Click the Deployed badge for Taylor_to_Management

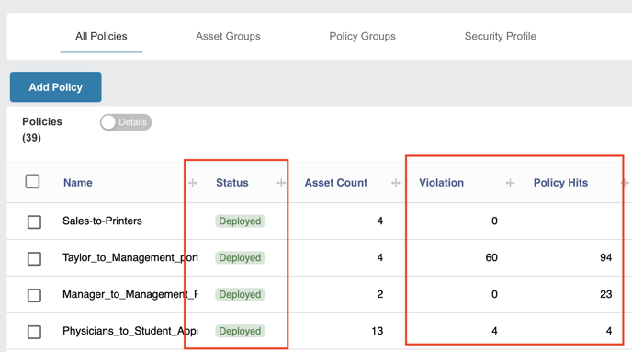tap(240, 257)
